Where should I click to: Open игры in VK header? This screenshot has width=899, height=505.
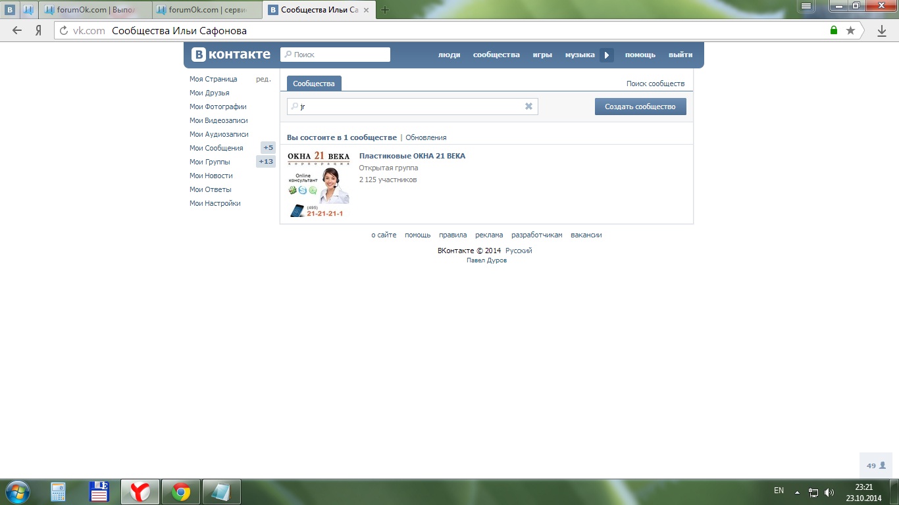542,55
